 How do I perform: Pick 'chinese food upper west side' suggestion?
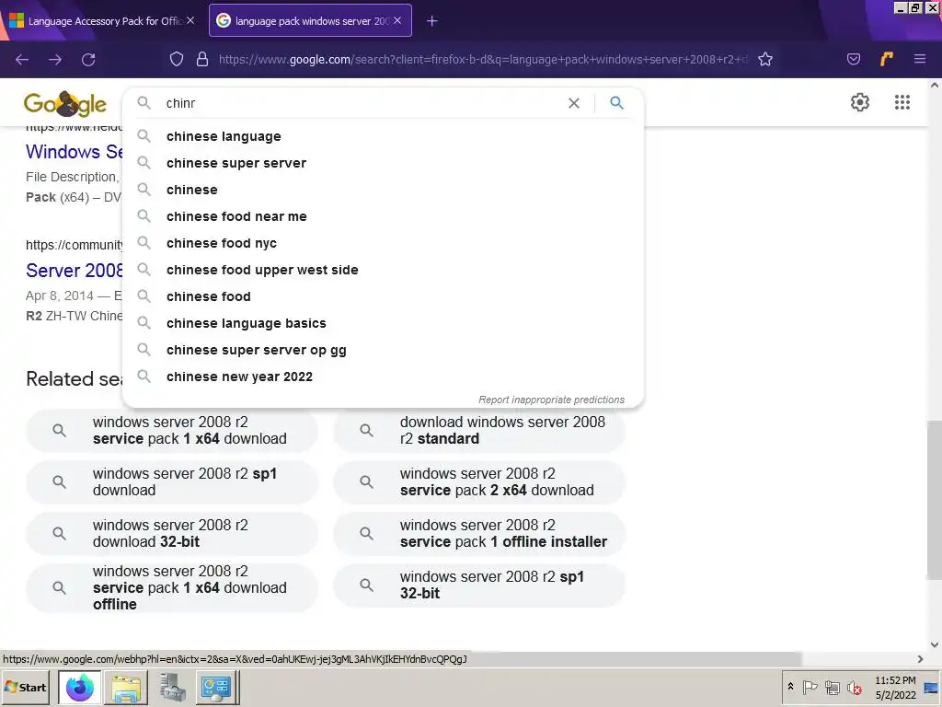coord(384,270)
